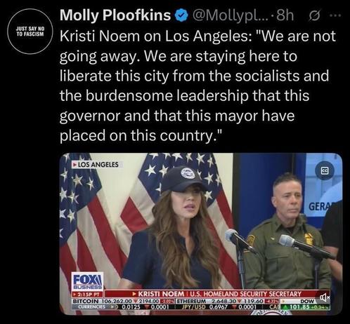Open Molly Ploofkins profile name
Viewport: 350px width, 324px height.
(x=115, y=15)
